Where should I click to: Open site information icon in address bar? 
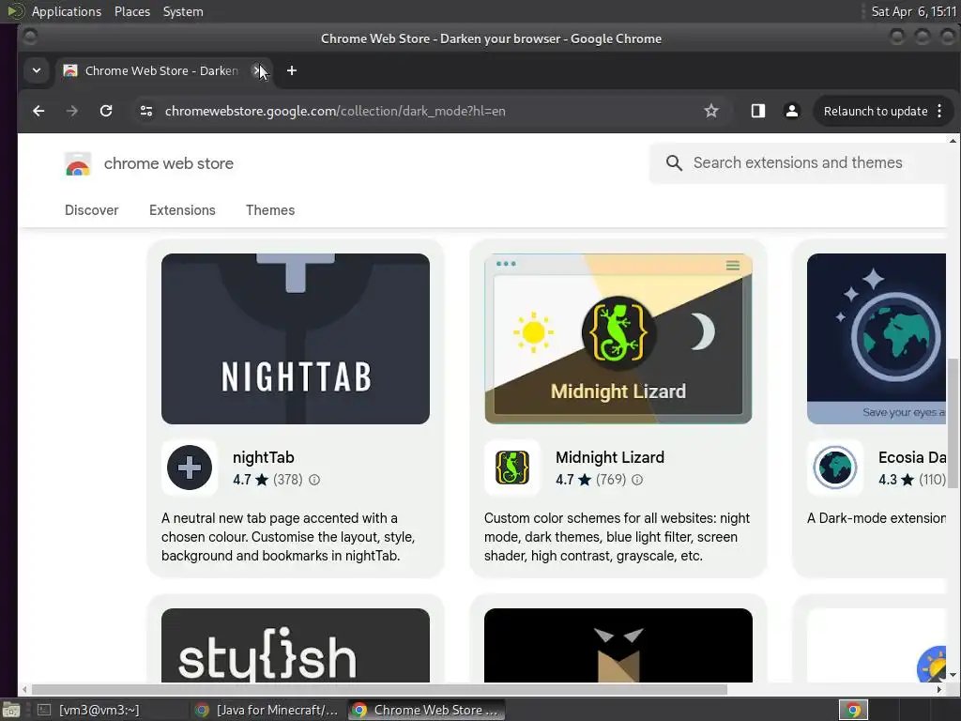(x=145, y=111)
